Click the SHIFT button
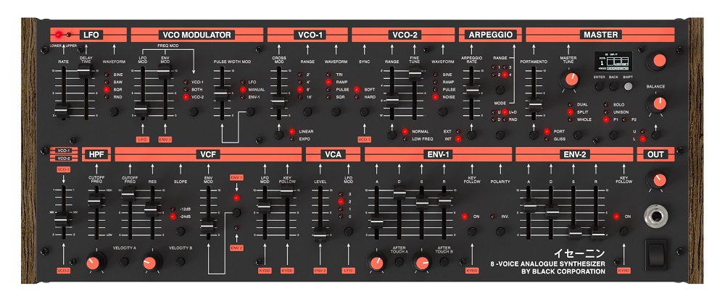 [628, 86]
